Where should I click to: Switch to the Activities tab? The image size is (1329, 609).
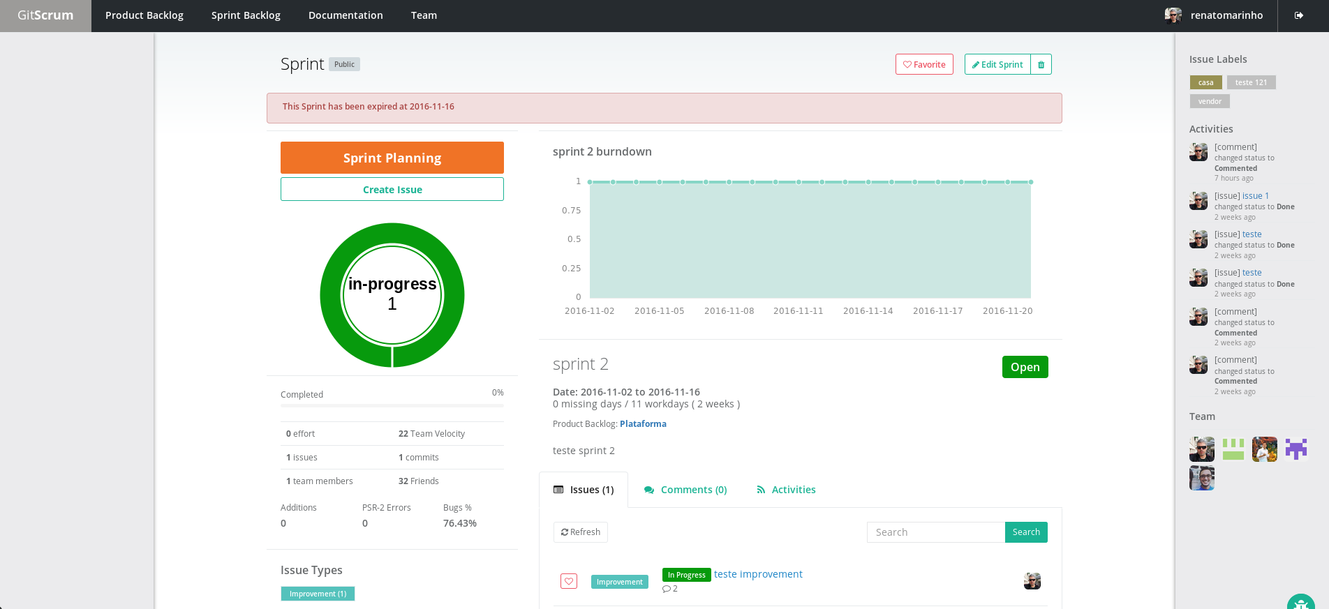(x=786, y=490)
